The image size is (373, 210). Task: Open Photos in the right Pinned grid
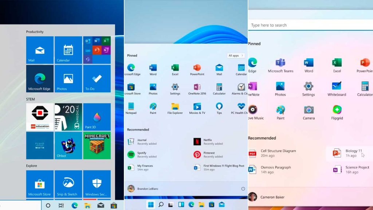(x=280, y=89)
